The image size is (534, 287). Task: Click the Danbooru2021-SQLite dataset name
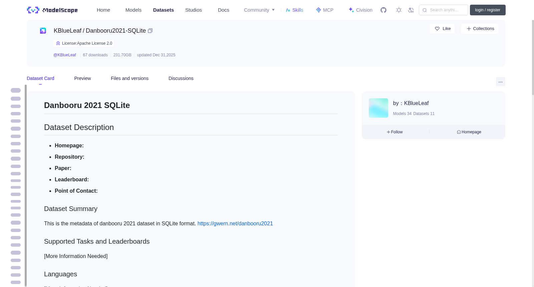[x=116, y=31]
